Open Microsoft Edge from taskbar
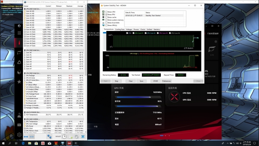 pyautogui.click(x=23, y=143)
